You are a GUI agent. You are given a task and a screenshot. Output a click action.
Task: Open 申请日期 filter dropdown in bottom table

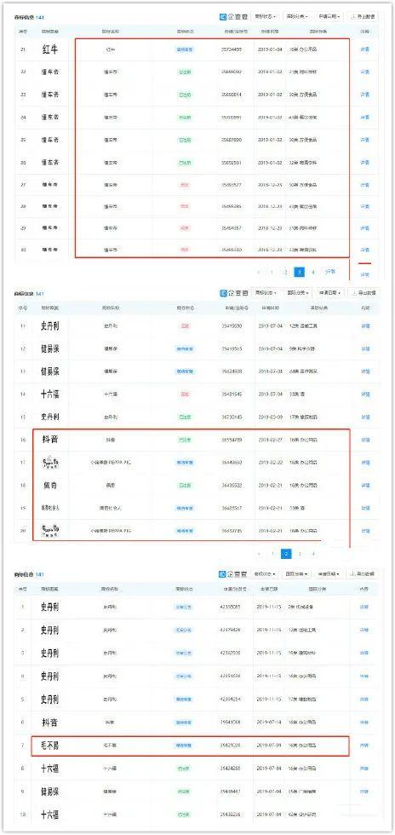(329, 574)
